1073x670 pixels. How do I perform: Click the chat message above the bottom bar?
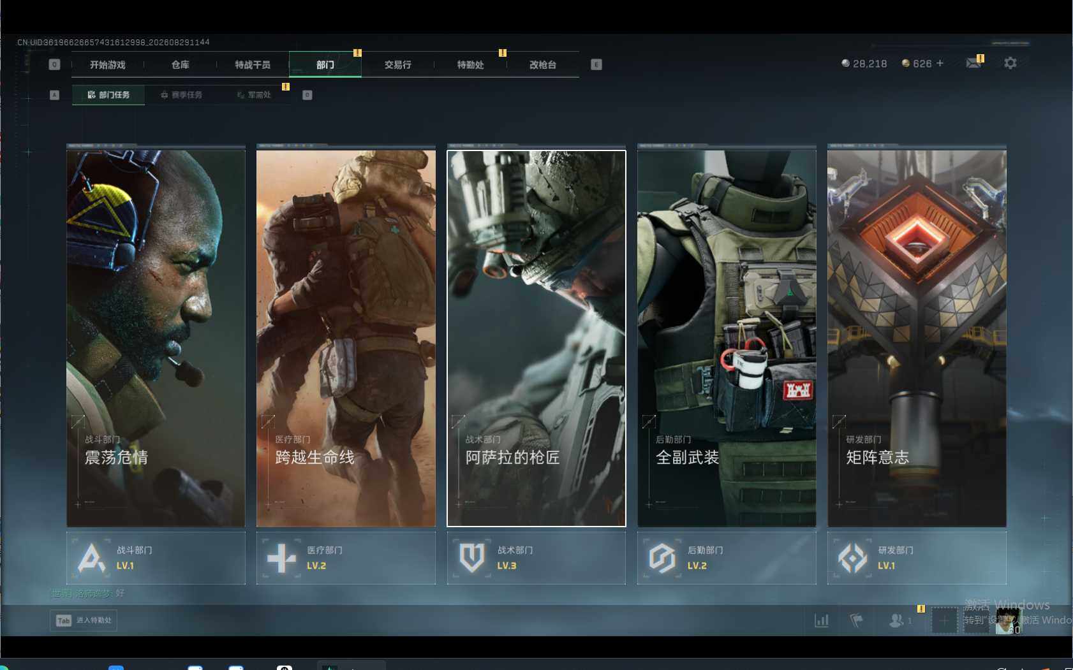[x=88, y=594]
